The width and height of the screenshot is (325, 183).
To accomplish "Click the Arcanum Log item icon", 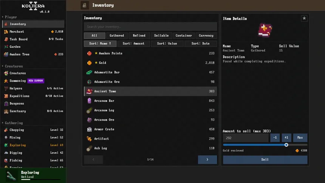I will (x=89, y=110).
